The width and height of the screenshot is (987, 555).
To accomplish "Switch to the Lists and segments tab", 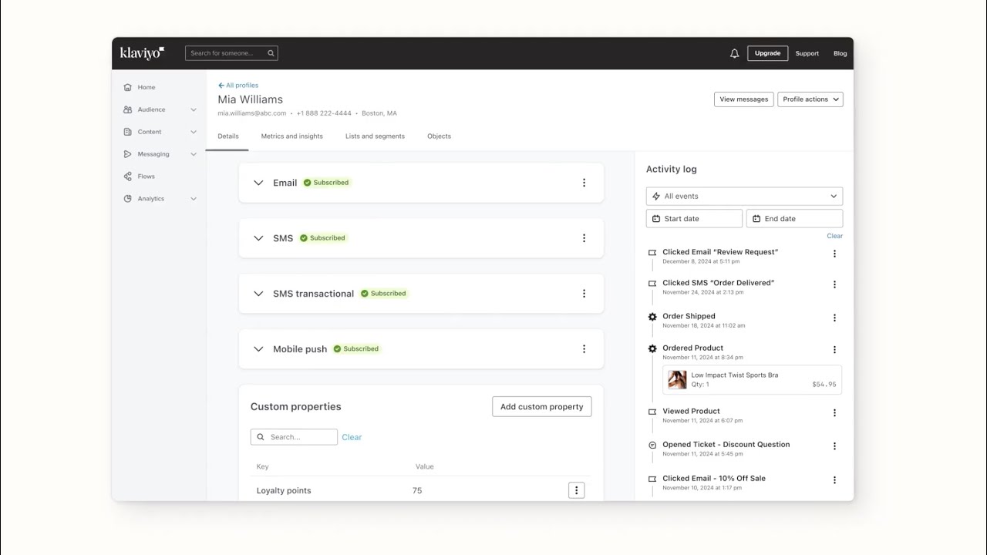I will click(375, 136).
